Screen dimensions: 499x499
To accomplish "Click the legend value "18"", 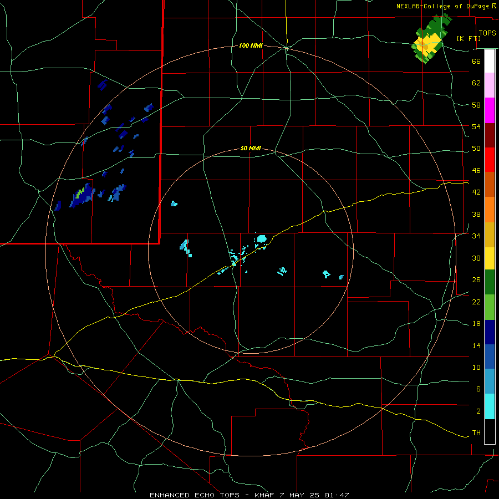I will (476, 324).
